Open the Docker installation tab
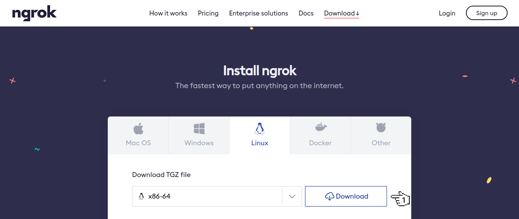Screen dimensions: 519x219 pos(320,135)
